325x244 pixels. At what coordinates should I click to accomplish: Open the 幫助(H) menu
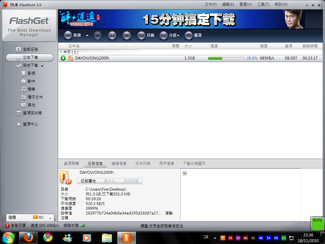coord(281,4)
